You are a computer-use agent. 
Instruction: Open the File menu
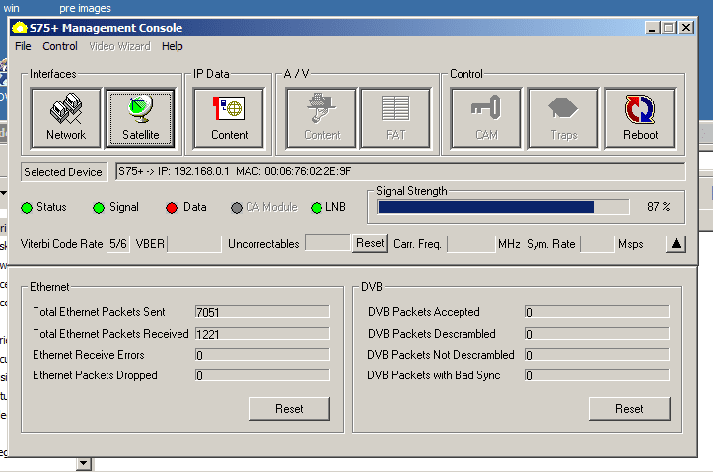click(23, 46)
